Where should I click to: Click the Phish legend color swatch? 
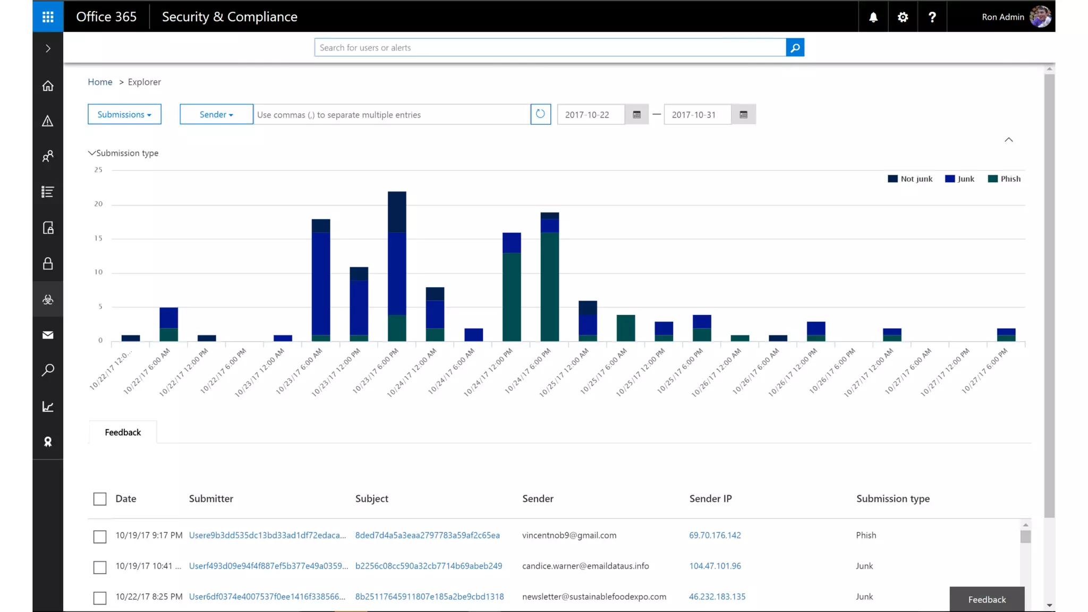point(992,179)
